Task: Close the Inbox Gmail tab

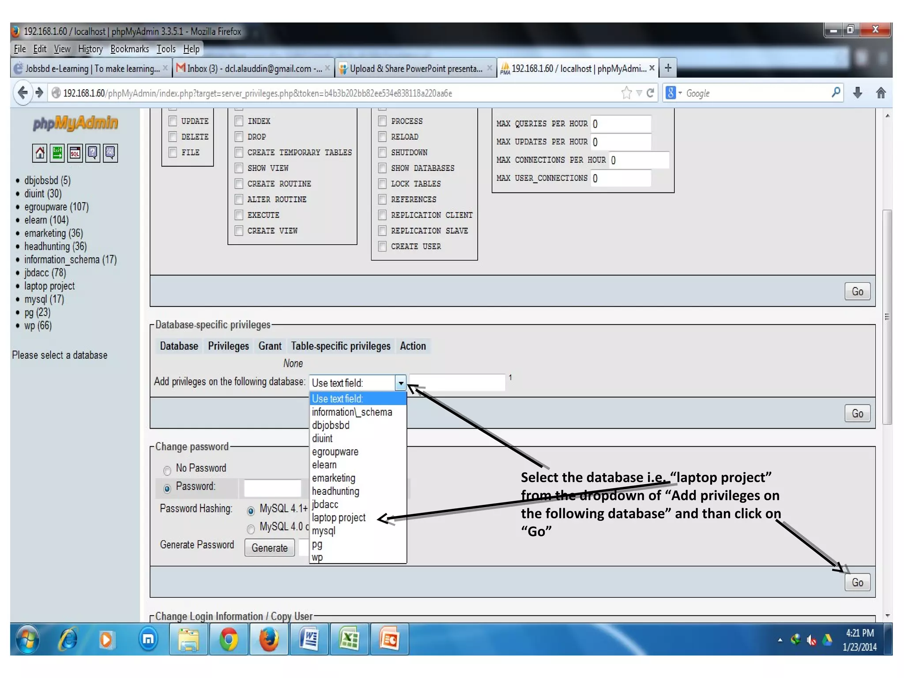Action: click(327, 68)
